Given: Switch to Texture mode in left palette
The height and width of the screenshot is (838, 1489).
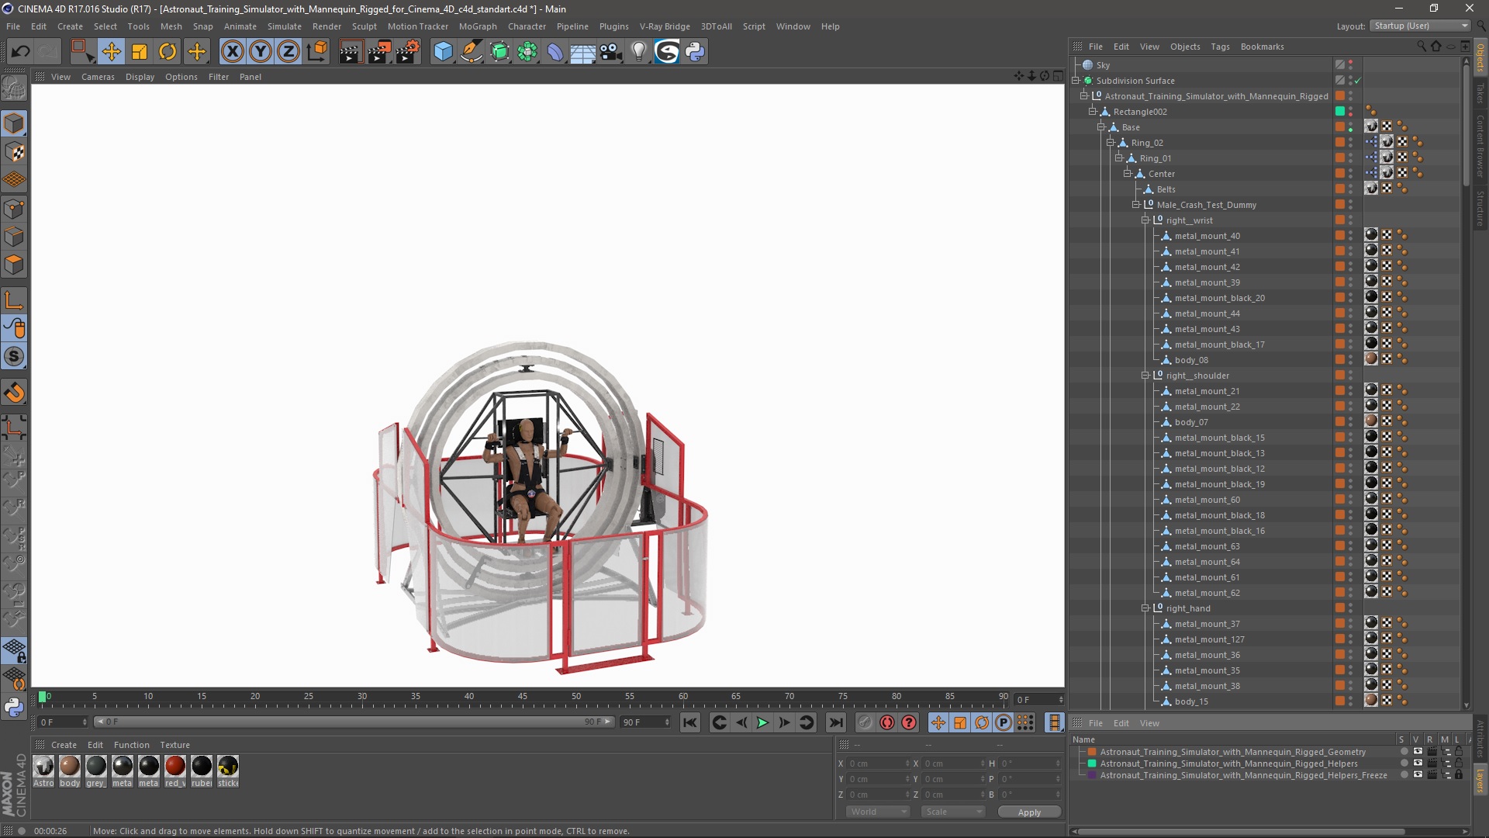Looking at the screenshot, I should (x=14, y=152).
